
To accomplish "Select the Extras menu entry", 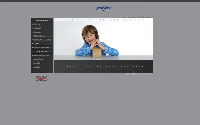I will [x=42, y=44].
